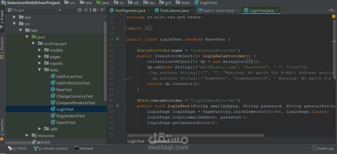
Task: Expand the utils package
Action: [39, 129]
